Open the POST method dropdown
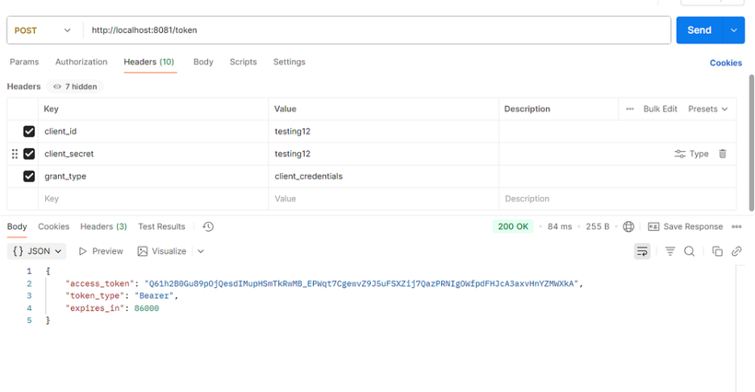 (x=44, y=31)
